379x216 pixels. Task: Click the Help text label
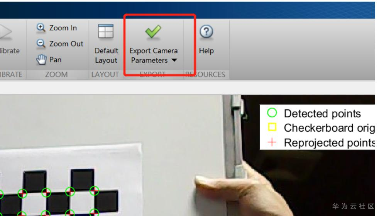pyautogui.click(x=206, y=51)
